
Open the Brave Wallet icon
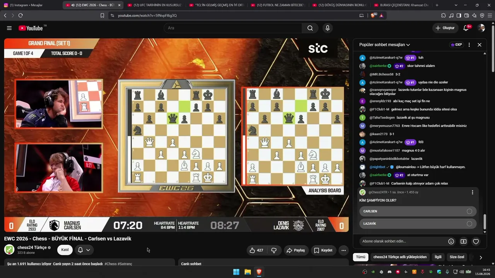coord(466,15)
